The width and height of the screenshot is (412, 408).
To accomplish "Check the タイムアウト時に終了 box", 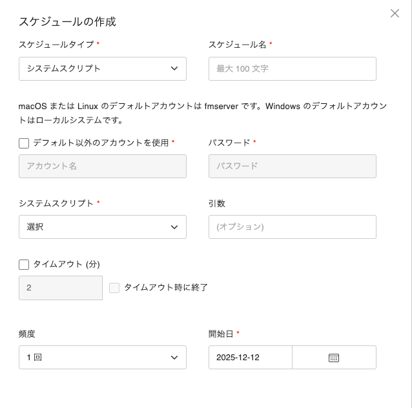I will (x=114, y=288).
